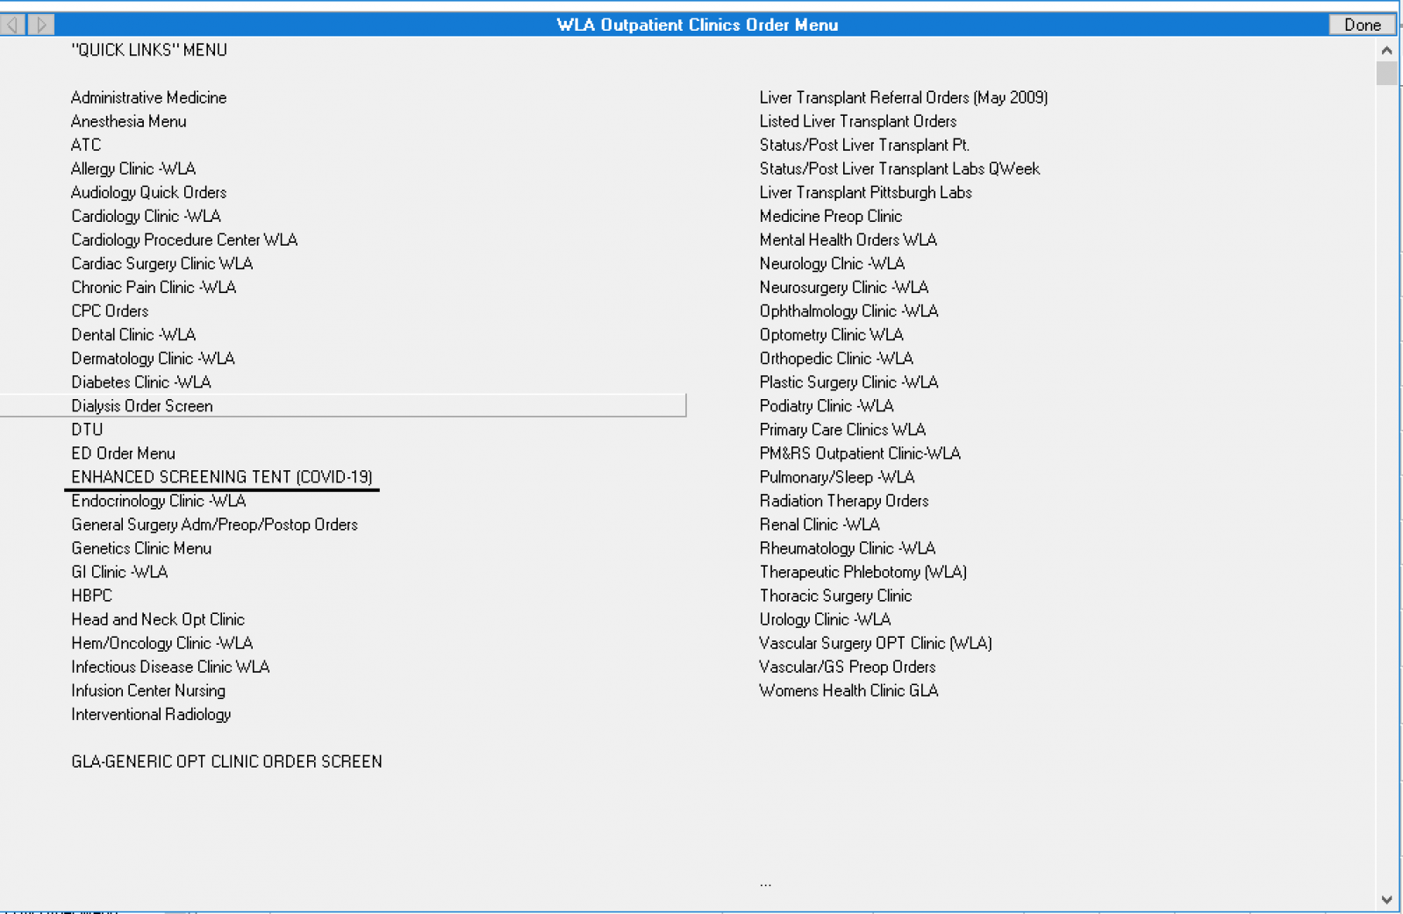
Task: Click the scrollbar down arrow
Action: [1386, 899]
